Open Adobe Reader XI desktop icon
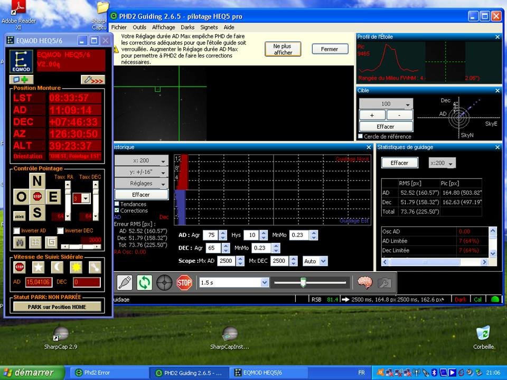The width and height of the screenshot is (507, 380). [x=19, y=15]
